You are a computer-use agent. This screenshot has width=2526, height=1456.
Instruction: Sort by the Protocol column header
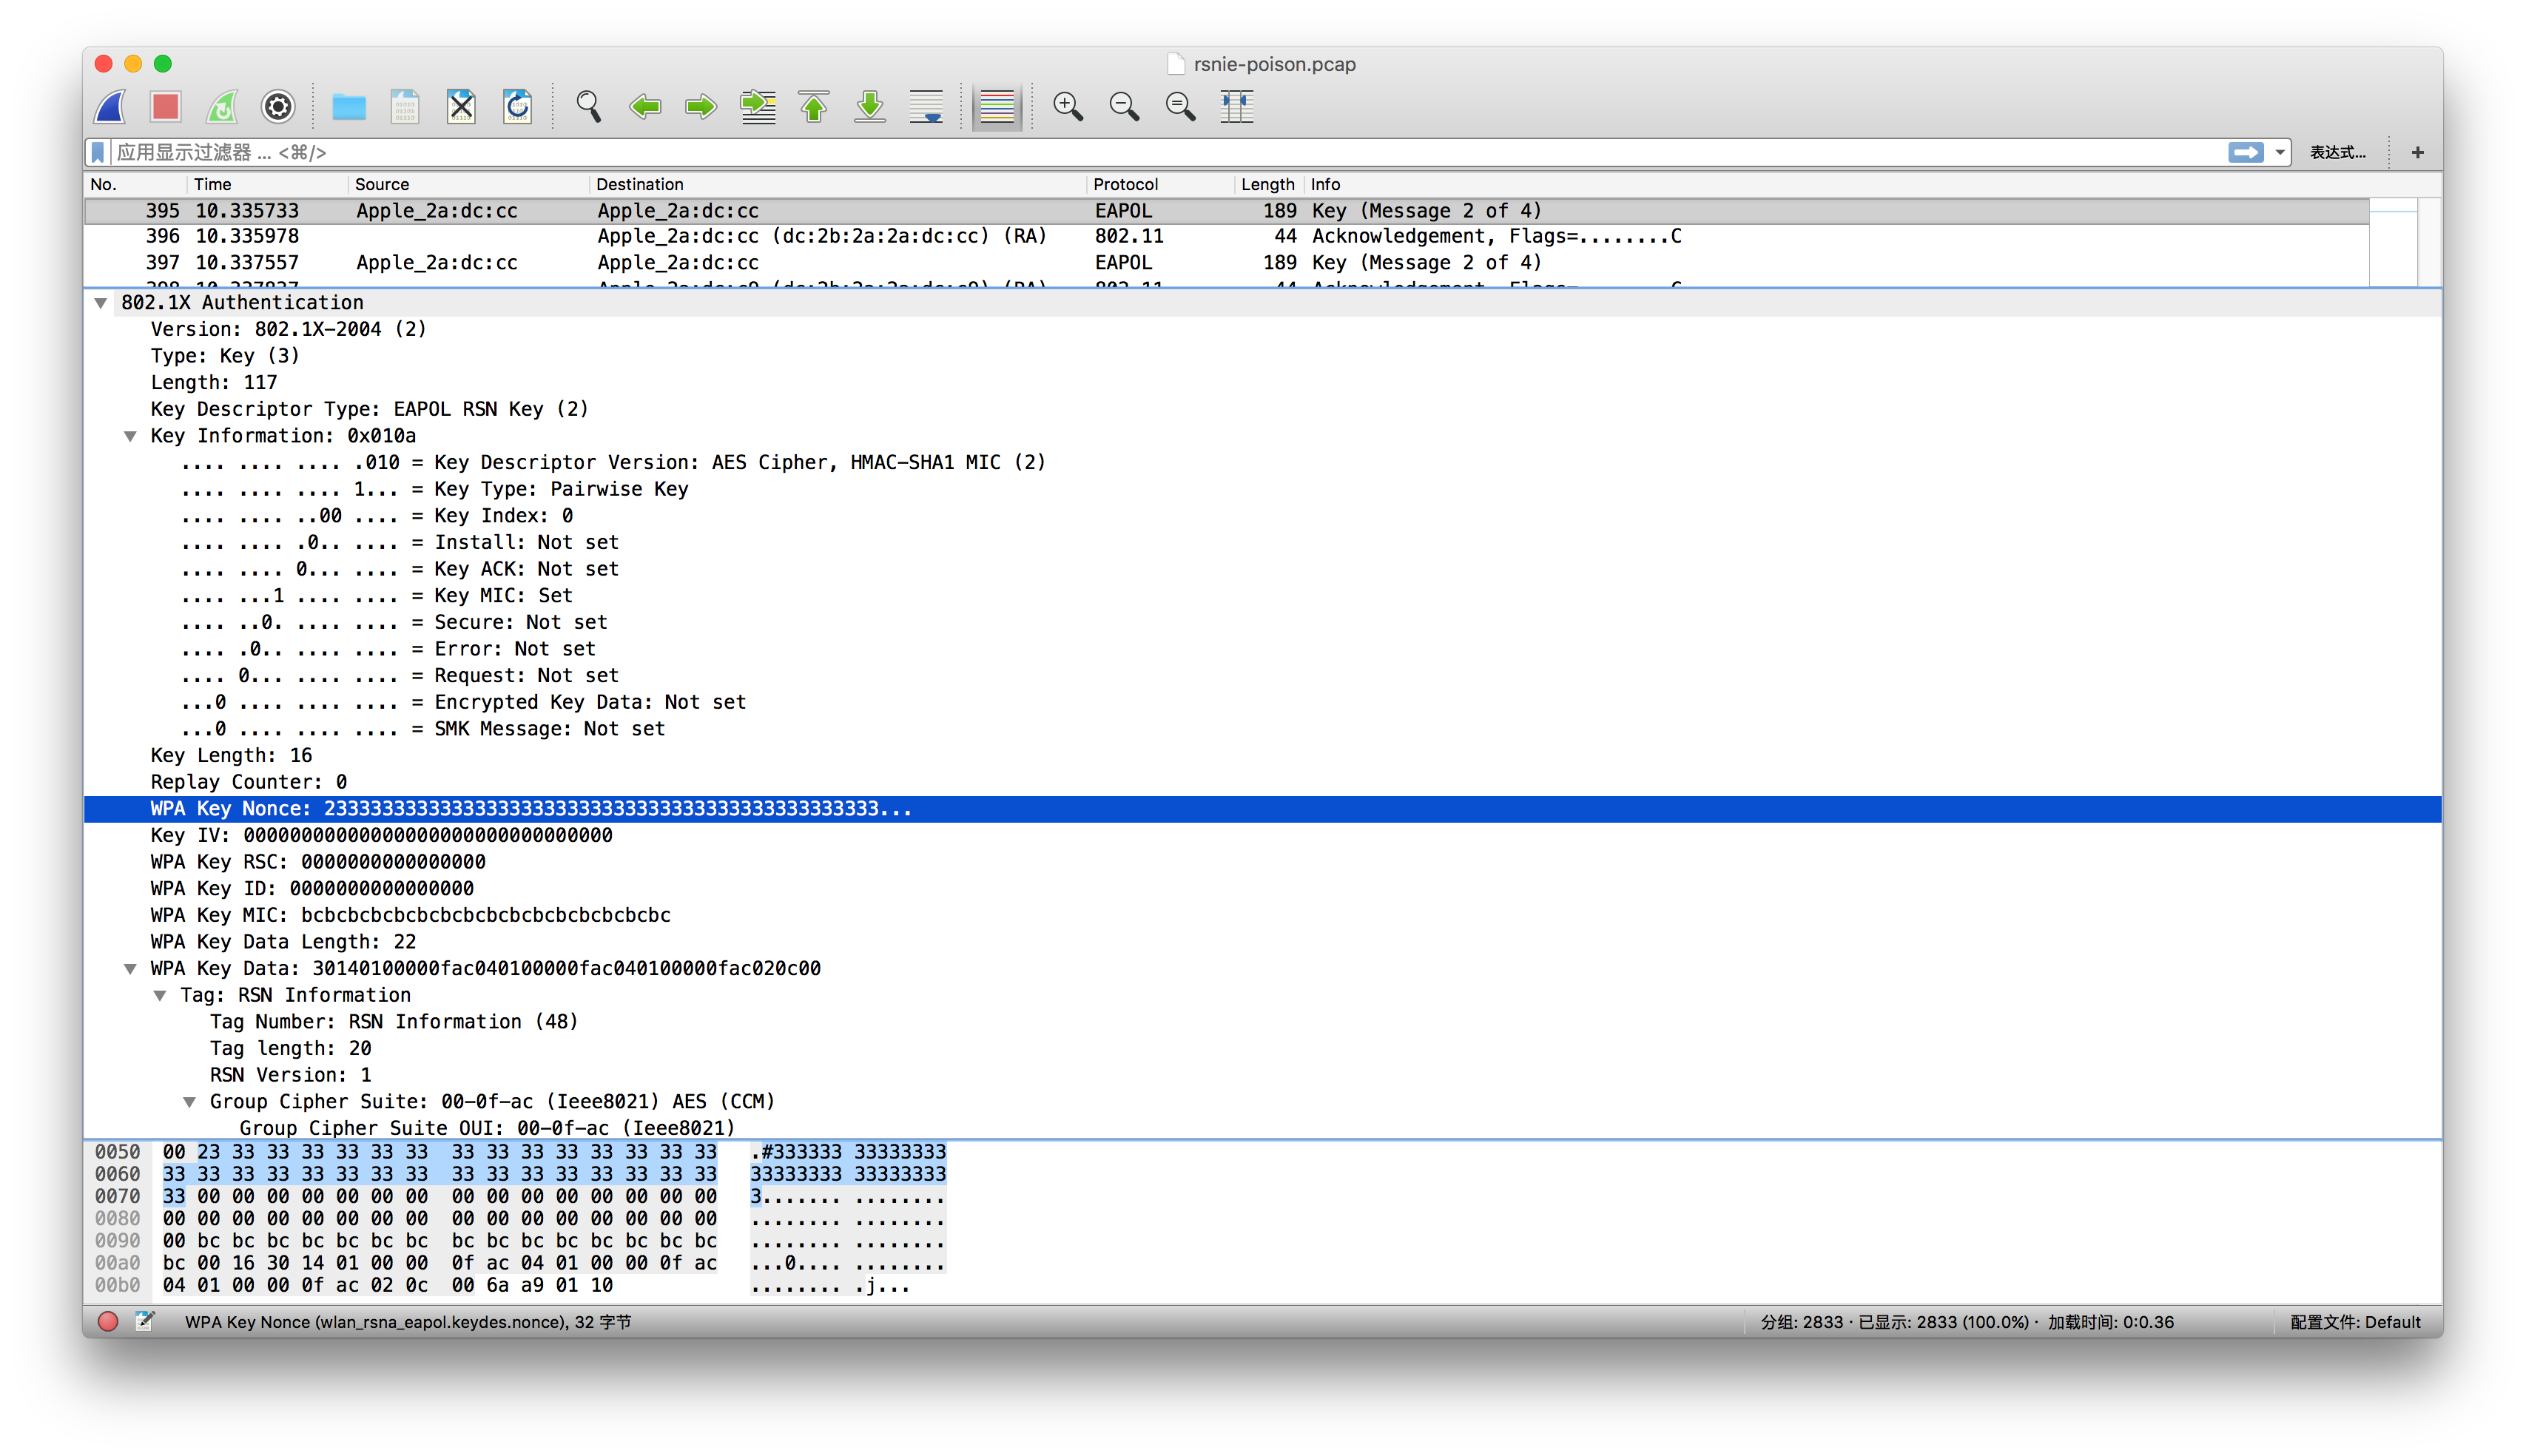(x=1125, y=184)
